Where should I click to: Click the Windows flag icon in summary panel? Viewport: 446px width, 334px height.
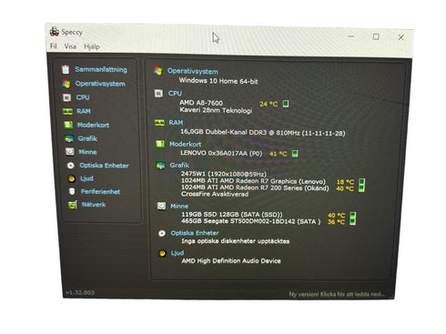click(158, 71)
